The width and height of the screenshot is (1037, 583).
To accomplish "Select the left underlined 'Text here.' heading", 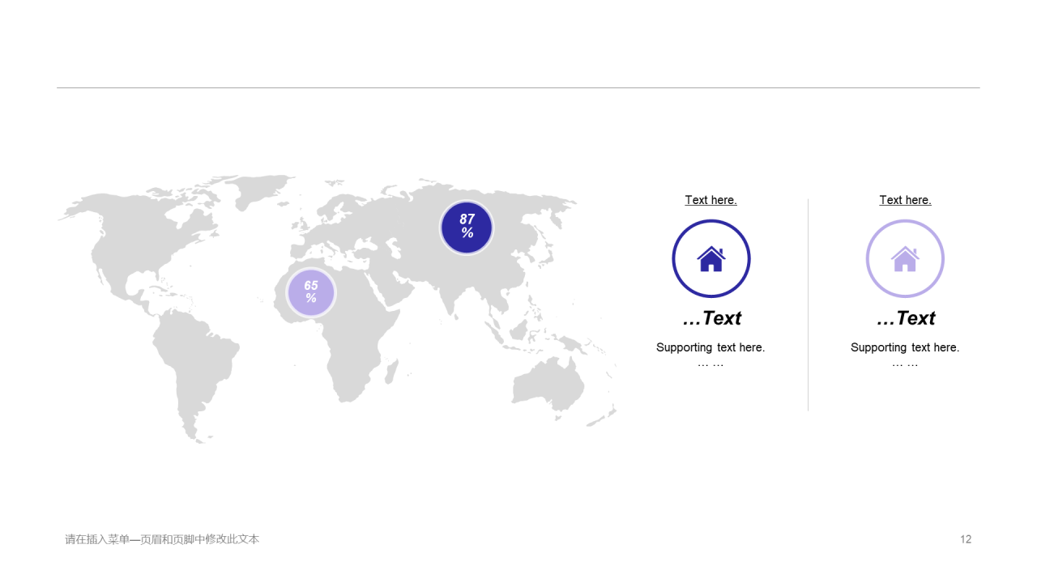I will tap(711, 200).
